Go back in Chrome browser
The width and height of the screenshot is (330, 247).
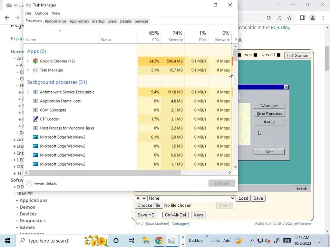tap(7, 18)
